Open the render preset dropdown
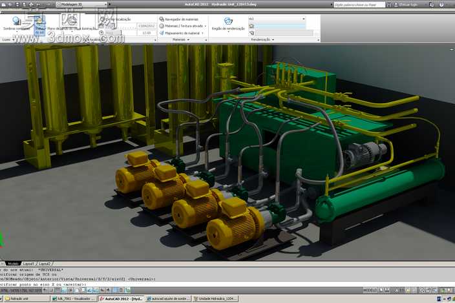Image resolution: width=455 pixels, height=303 pixels. point(277,19)
